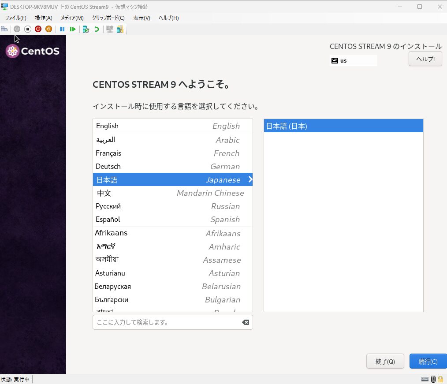The height and width of the screenshot is (384, 447).
Task: Open help with the ヘルプ! button
Action: point(425,59)
